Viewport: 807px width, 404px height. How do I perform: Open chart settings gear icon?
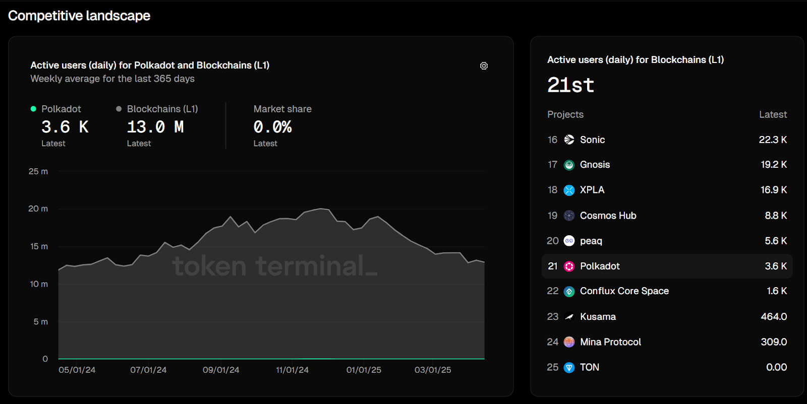(484, 66)
